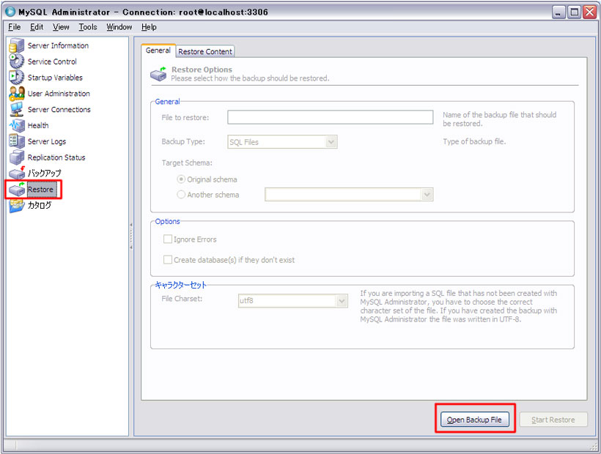601x454 pixels.
Task: Select バックアップ label in sidebar
Action: click(44, 174)
